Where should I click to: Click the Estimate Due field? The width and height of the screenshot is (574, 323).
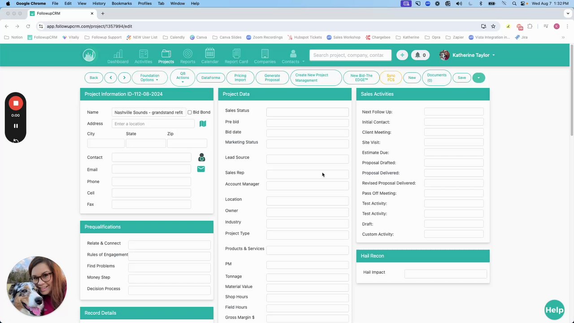point(454,153)
